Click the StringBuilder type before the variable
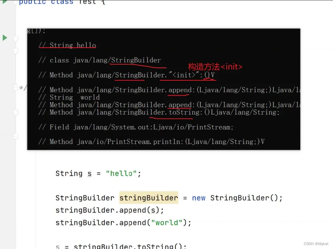 coord(85,198)
